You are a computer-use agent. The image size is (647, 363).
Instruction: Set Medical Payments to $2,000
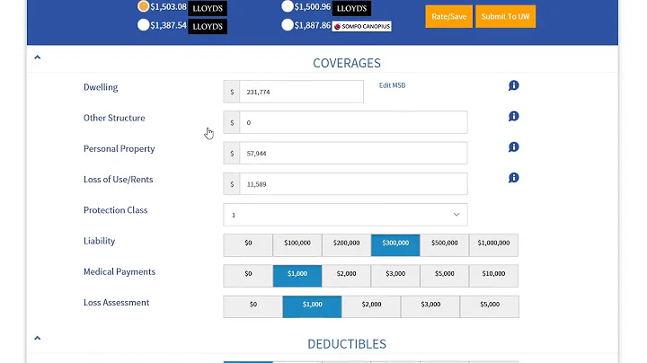point(346,276)
